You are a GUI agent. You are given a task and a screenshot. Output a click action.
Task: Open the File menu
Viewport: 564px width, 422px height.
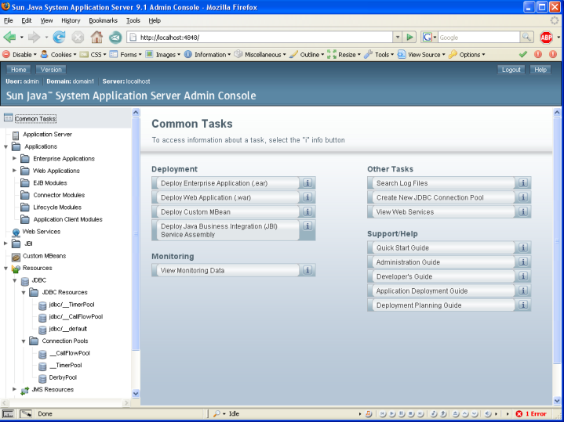9,20
